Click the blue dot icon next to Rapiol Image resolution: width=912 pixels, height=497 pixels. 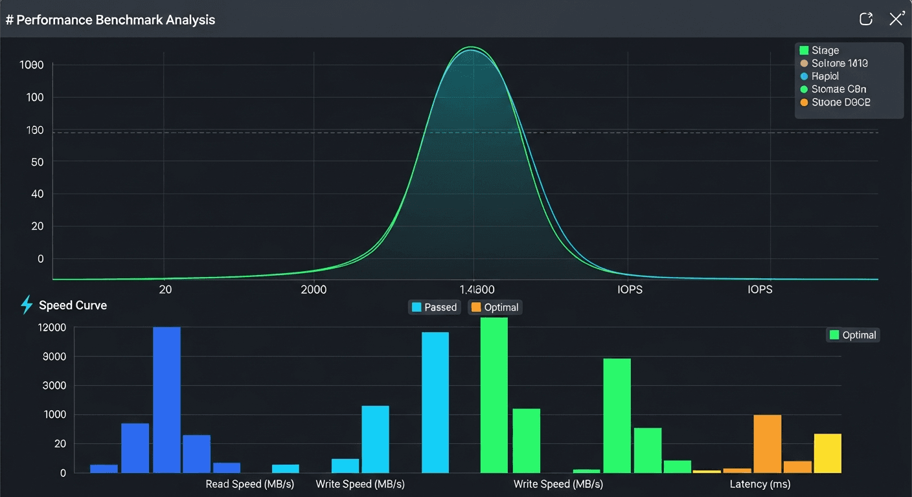tap(804, 76)
